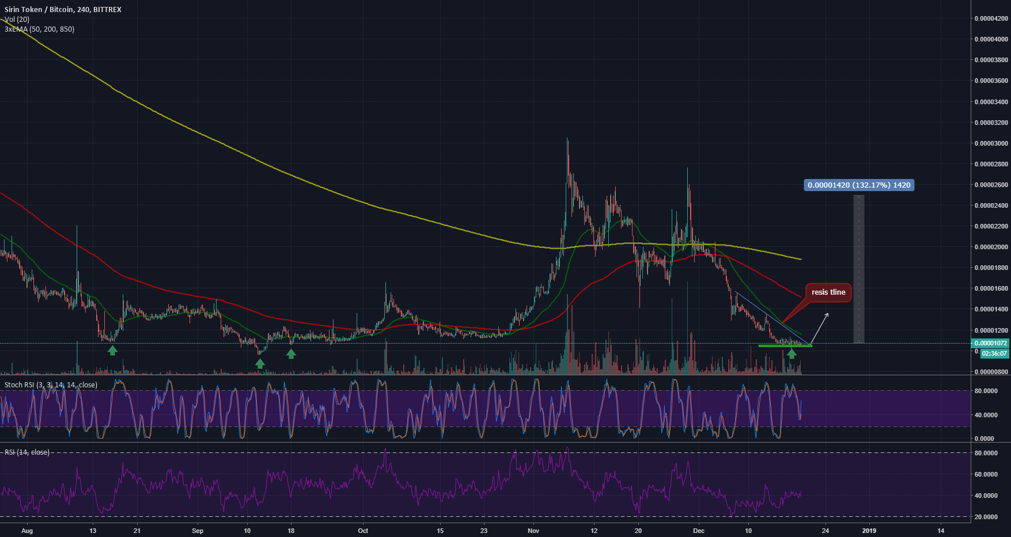Click the 60.0000 level in the RSI pane

pos(986,475)
